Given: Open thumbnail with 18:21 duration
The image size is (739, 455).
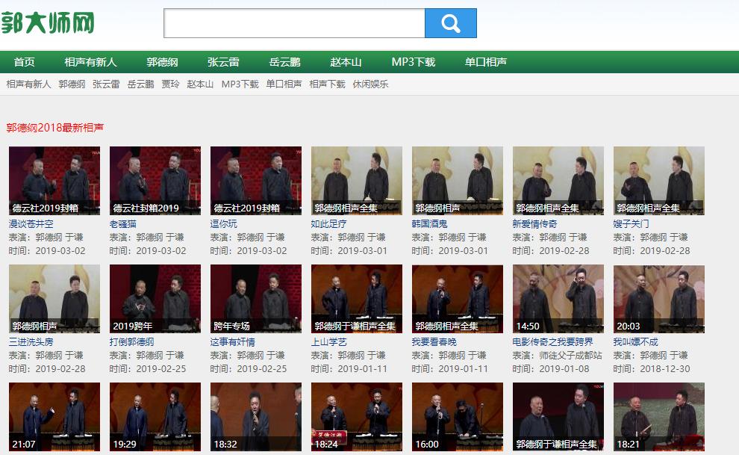Looking at the screenshot, I should 659,417.
